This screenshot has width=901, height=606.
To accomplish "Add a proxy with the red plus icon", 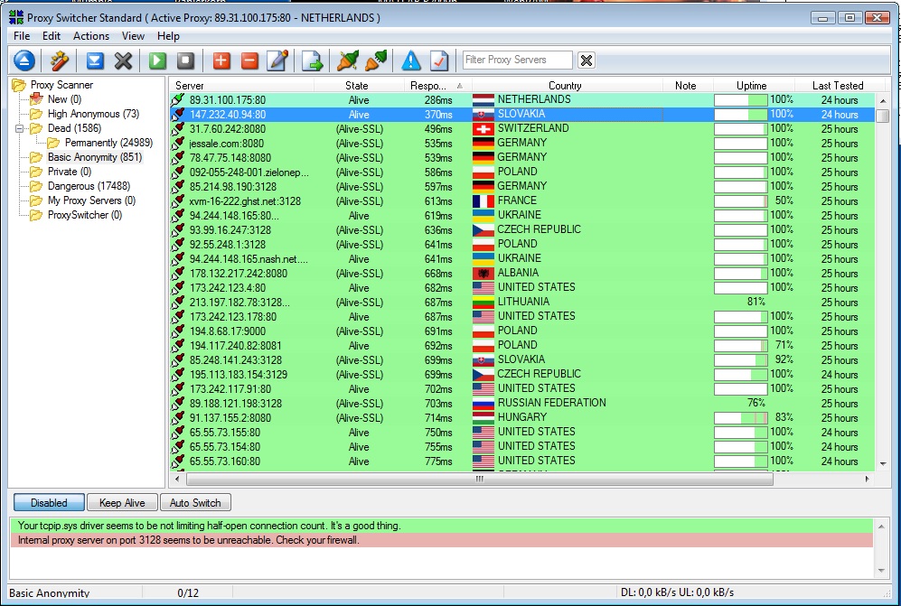I will point(221,61).
